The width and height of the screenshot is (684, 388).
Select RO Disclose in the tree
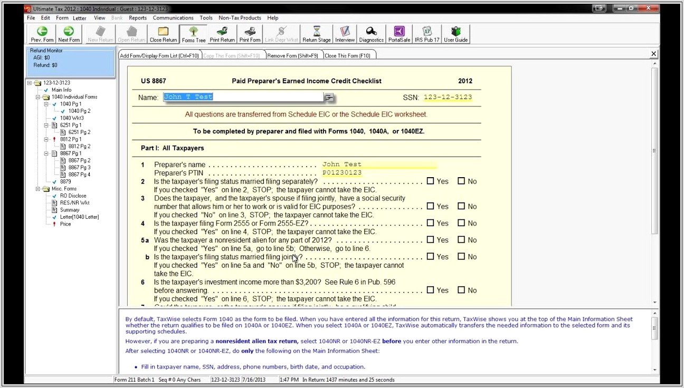tap(73, 196)
